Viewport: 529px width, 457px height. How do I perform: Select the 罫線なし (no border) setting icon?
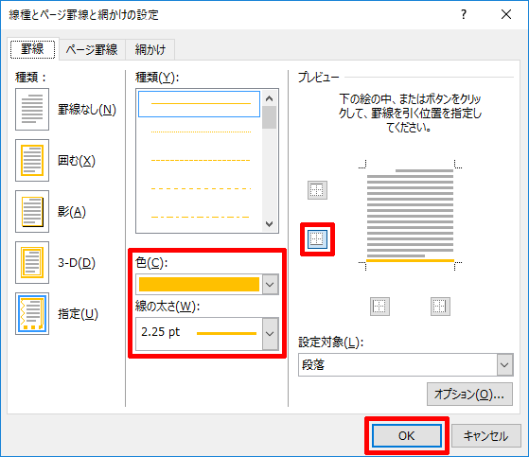pos(32,109)
